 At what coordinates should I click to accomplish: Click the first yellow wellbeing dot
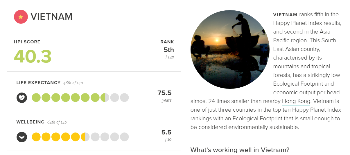(x=36, y=137)
